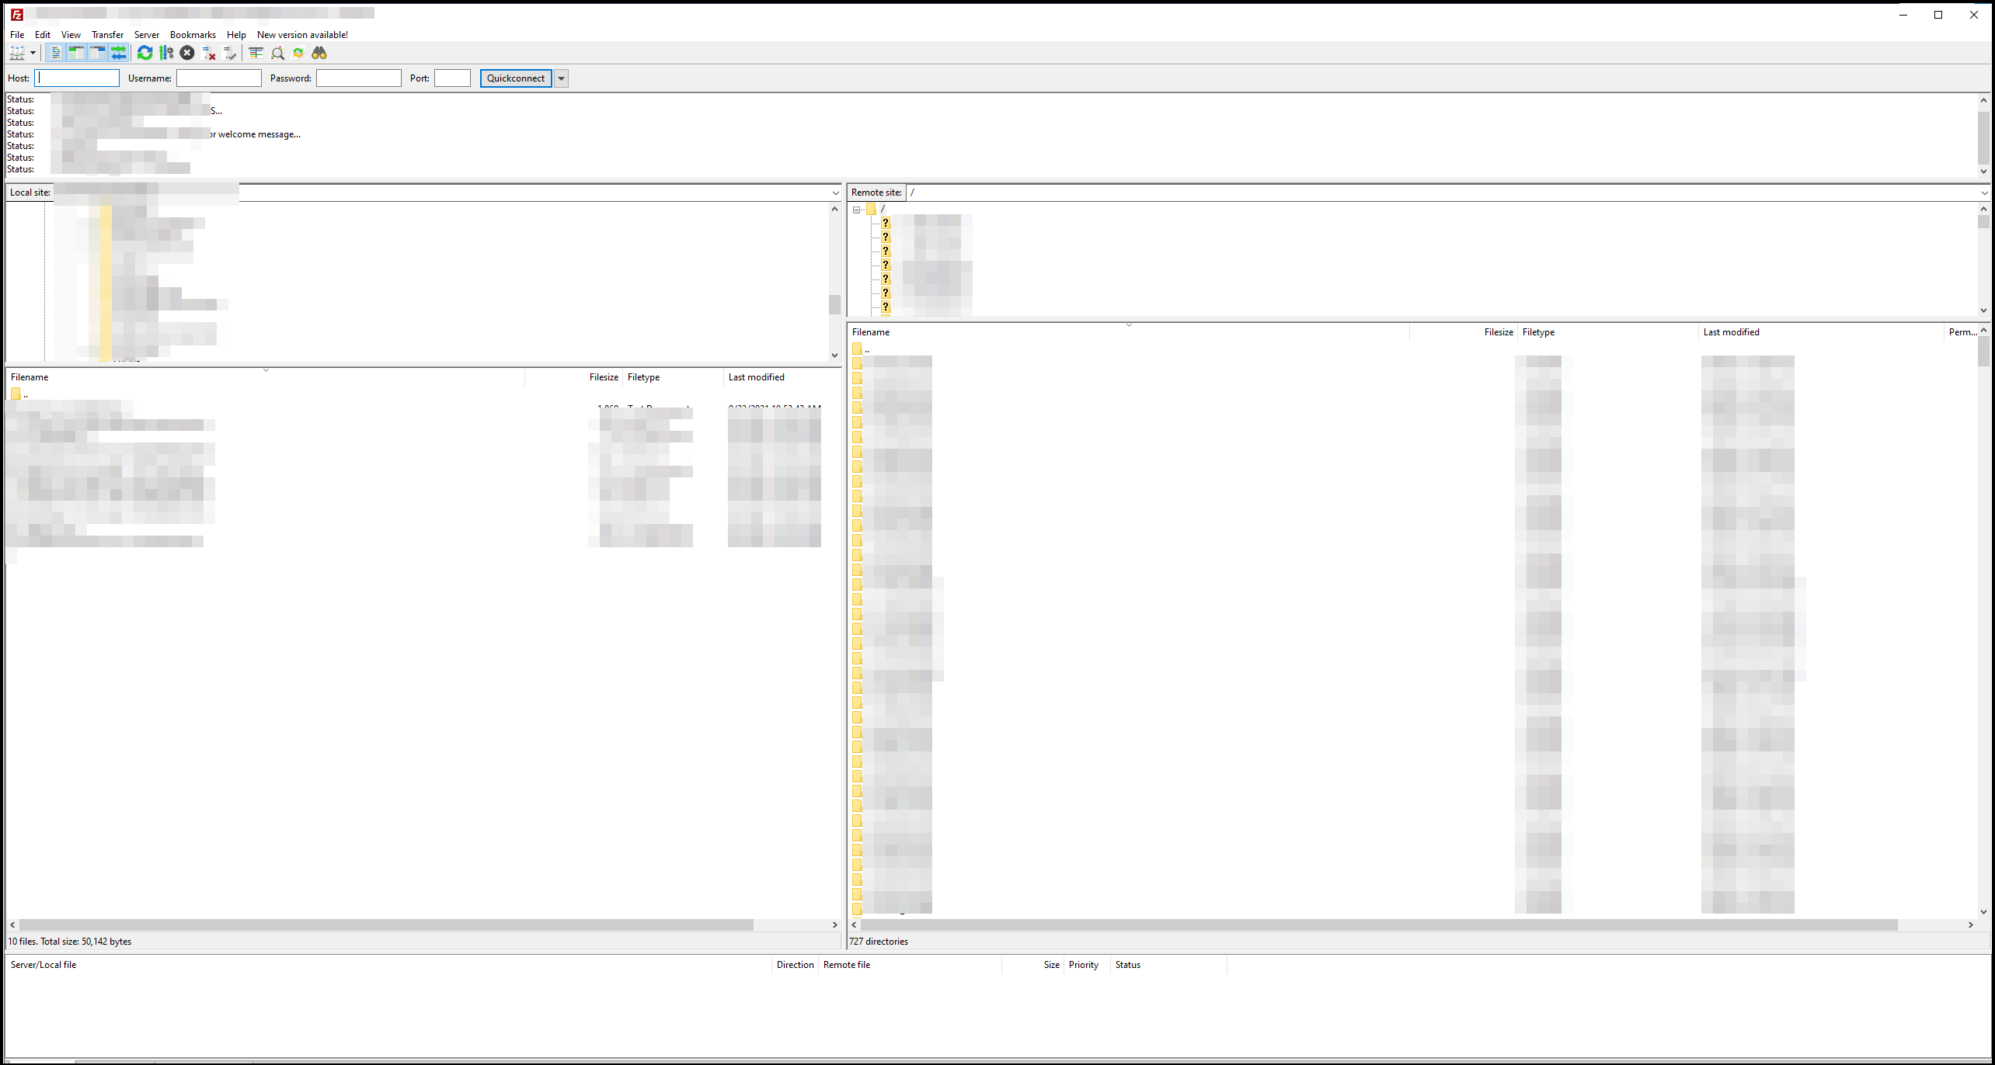Toggle processing of the transfer queue
Image resolution: width=1995 pixels, height=1065 pixels.
pyautogui.click(x=165, y=53)
